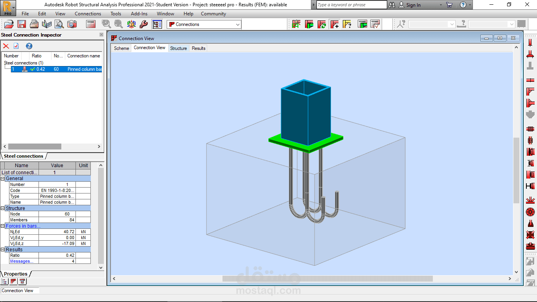Open the Tools menu
This screenshot has width=537, height=302.
point(116,14)
